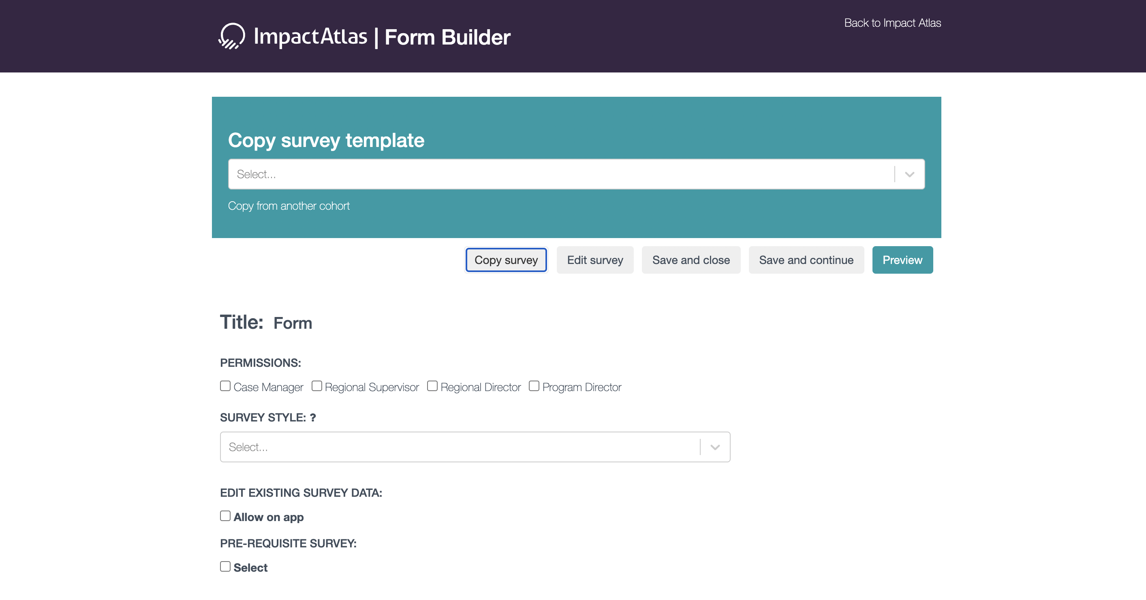This screenshot has width=1146, height=600.
Task: Tick the Regional Director checkbox
Action: pos(432,386)
